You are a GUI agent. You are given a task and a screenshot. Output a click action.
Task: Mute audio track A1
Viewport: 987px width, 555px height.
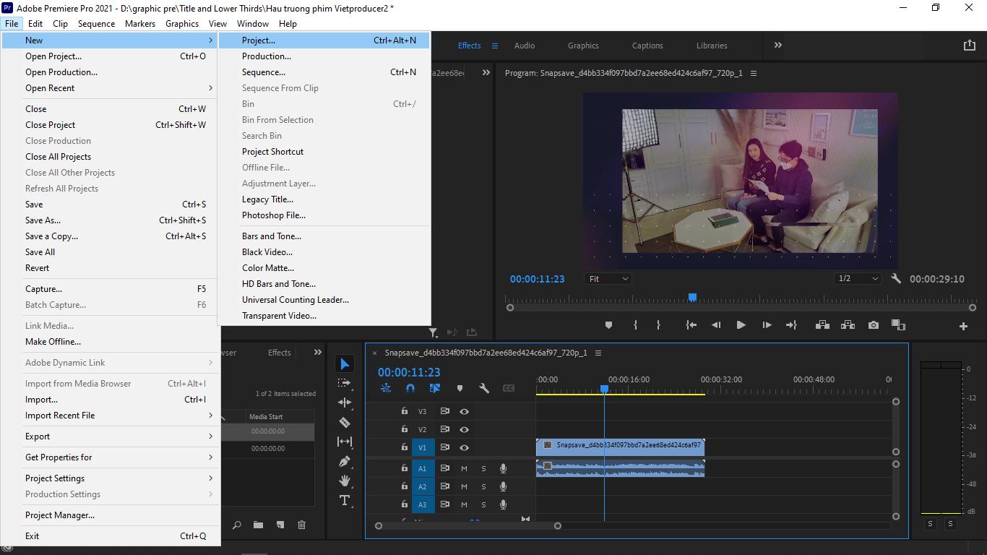tap(464, 468)
